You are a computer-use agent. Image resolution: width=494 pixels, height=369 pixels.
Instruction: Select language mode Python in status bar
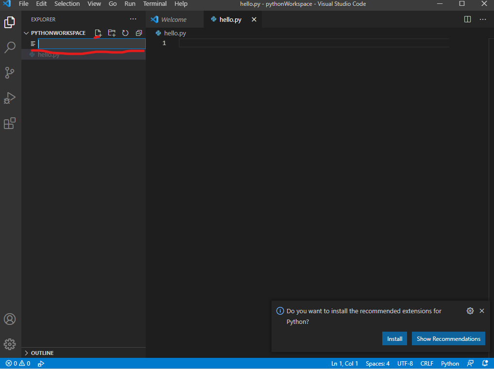[x=450, y=363]
